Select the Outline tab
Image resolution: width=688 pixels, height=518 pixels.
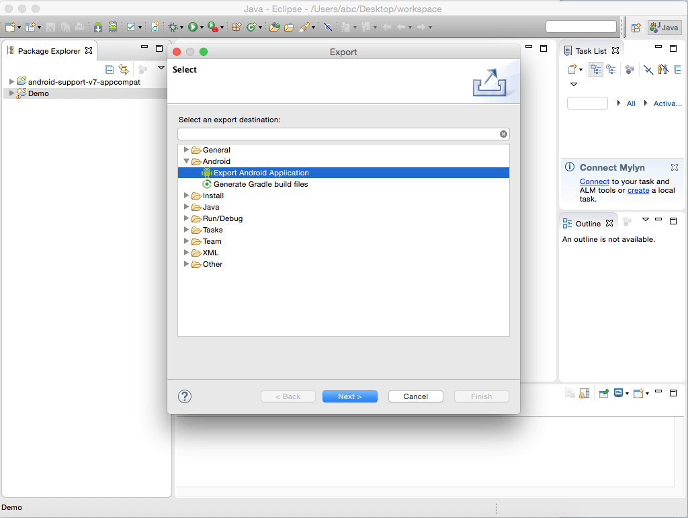click(x=588, y=224)
